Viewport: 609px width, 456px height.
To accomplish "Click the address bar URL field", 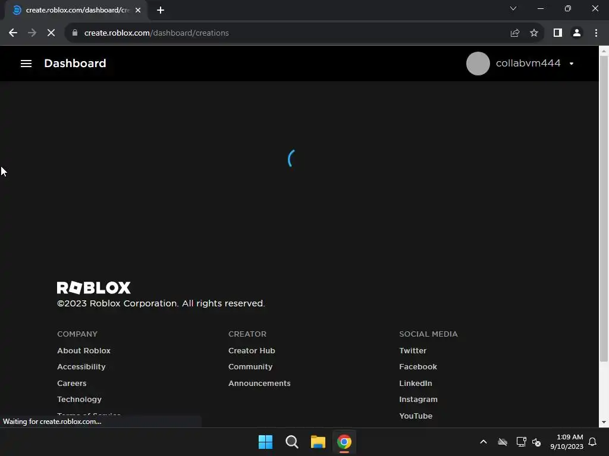I will point(287,33).
